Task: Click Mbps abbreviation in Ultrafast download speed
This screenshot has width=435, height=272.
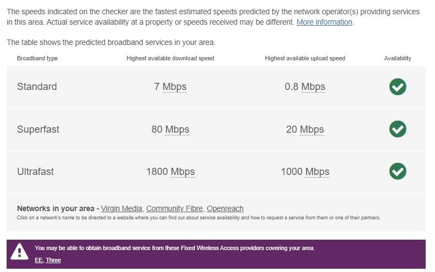Action: pyautogui.click(x=183, y=172)
